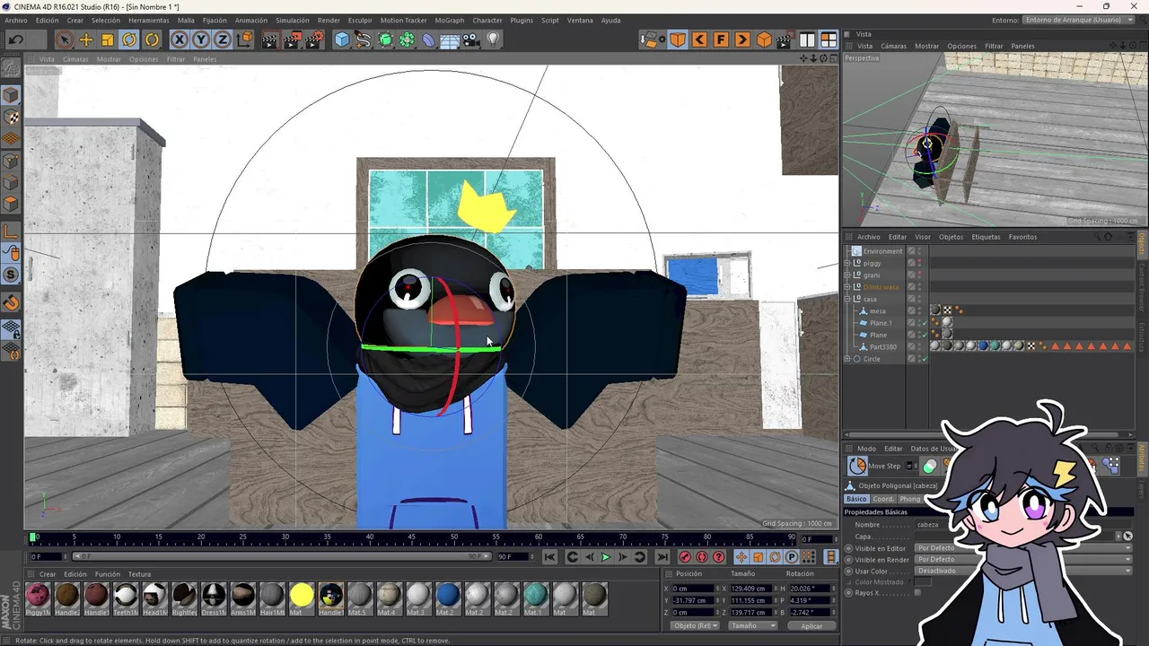1149x646 pixels.
Task: Open the Character menu
Action: pyautogui.click(x=487, y=20)
